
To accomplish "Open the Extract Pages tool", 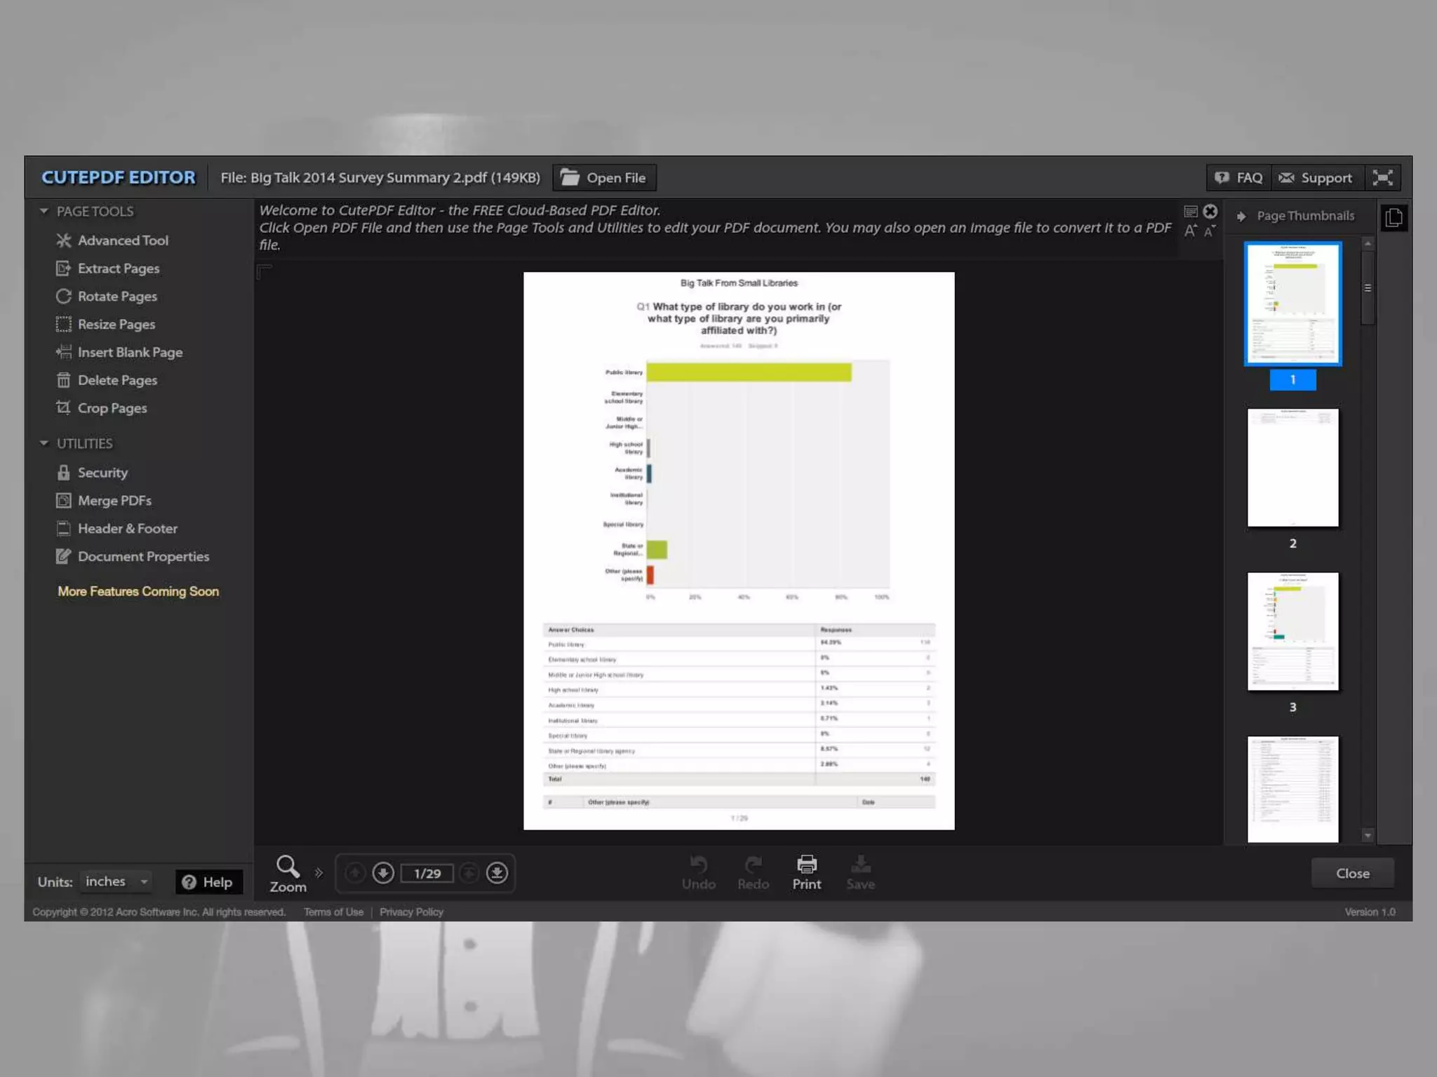I will point(118,269).
